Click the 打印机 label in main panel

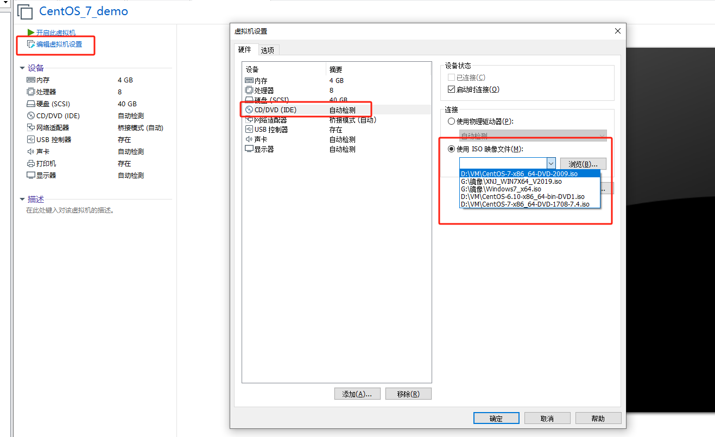[x=46, y=163]
